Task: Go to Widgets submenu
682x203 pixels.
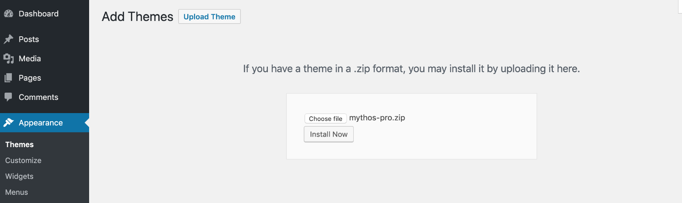Action: coord(20,176)
